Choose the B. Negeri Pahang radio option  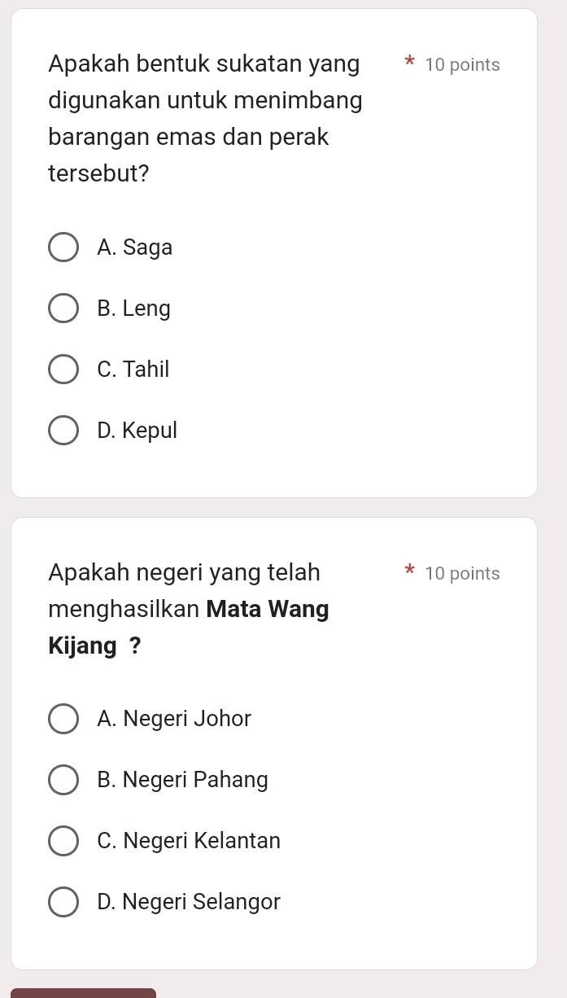pos(64,780)
